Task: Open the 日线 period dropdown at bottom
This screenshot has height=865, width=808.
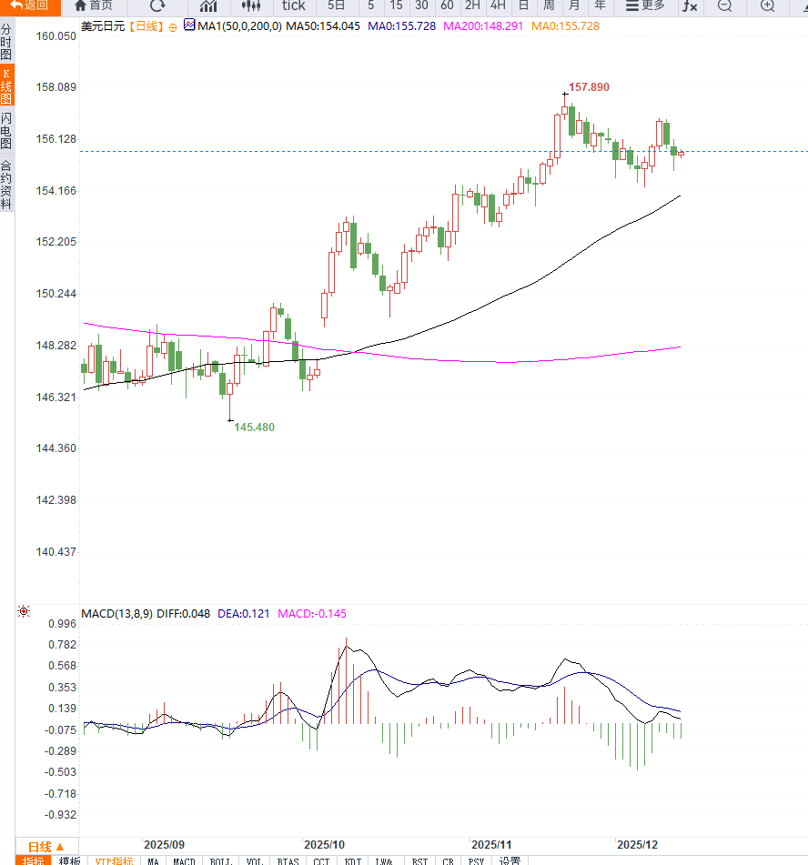Action: point(46,846)
